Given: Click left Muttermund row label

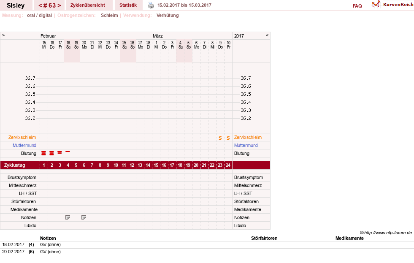Looking at the screenshot, I should [x=24, y=145].
